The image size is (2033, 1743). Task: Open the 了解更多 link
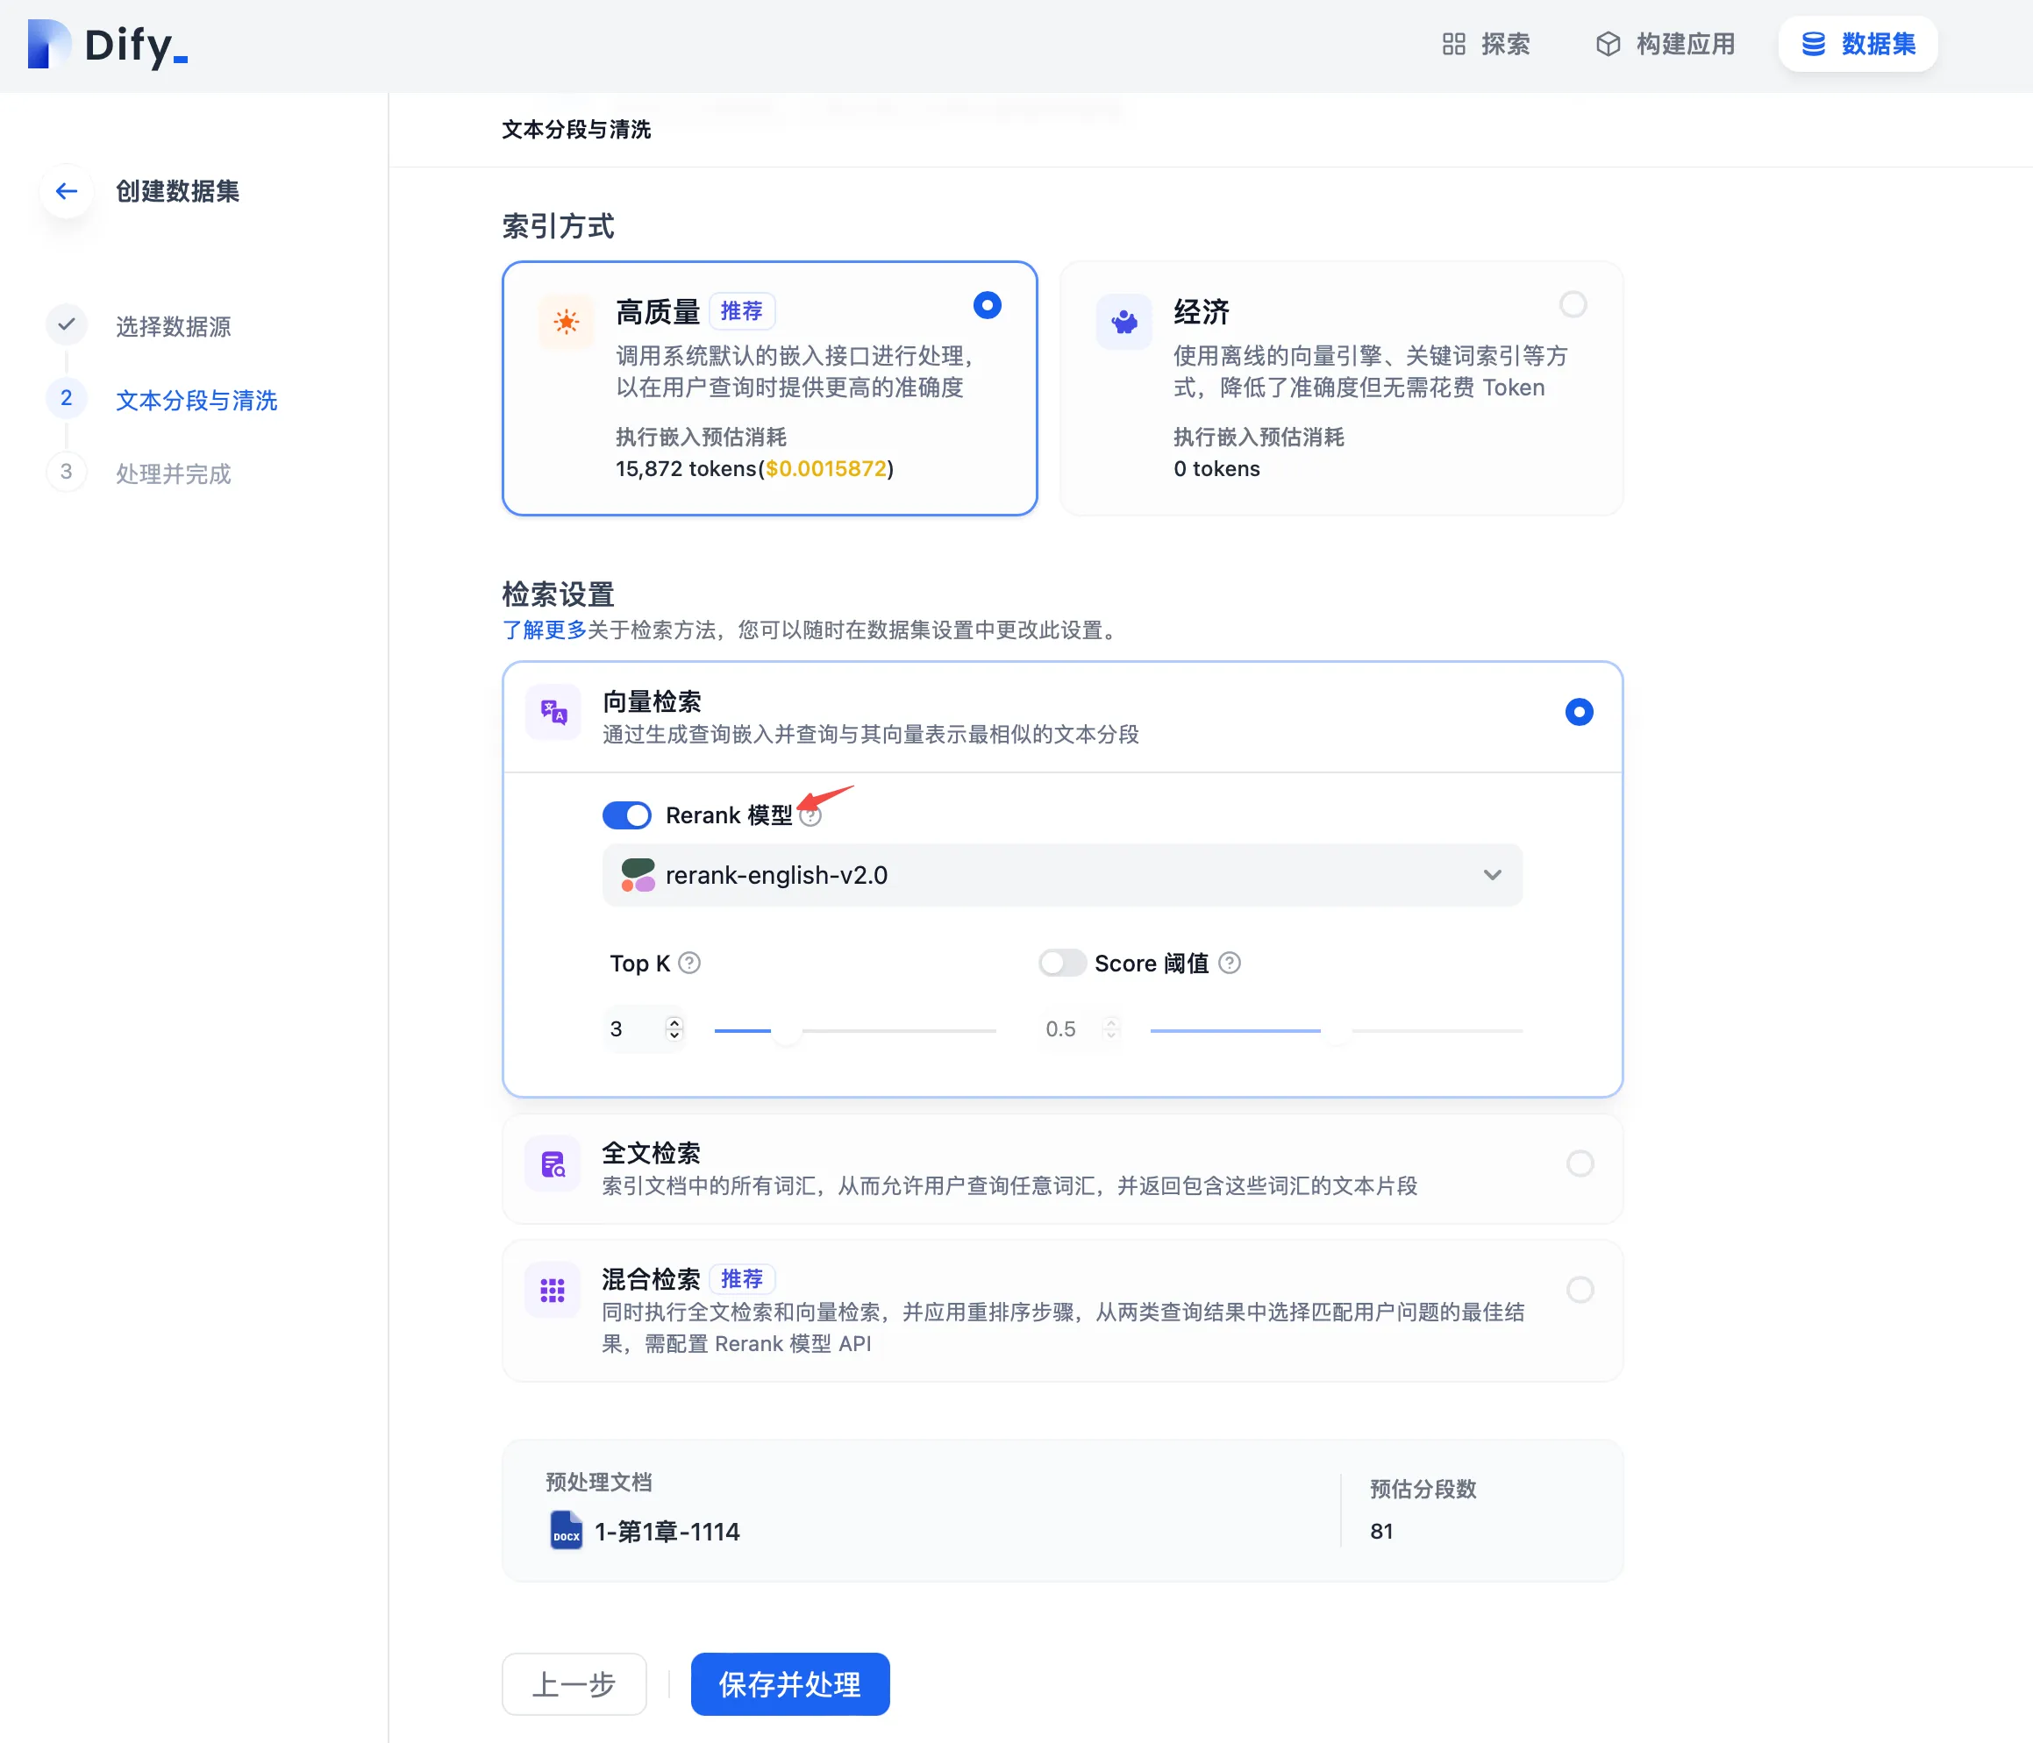tap(544, 630)
